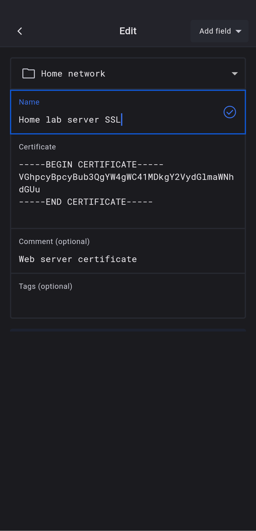Viewport: 256px width, 531px height.
Task: Click the caret arrow next to Add field
Action: [x=239, y=31]
